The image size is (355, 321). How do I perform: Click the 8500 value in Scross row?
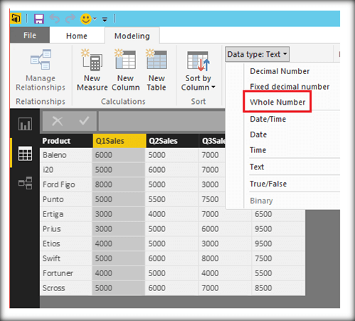pyautogui.click(x=278, y=288)
